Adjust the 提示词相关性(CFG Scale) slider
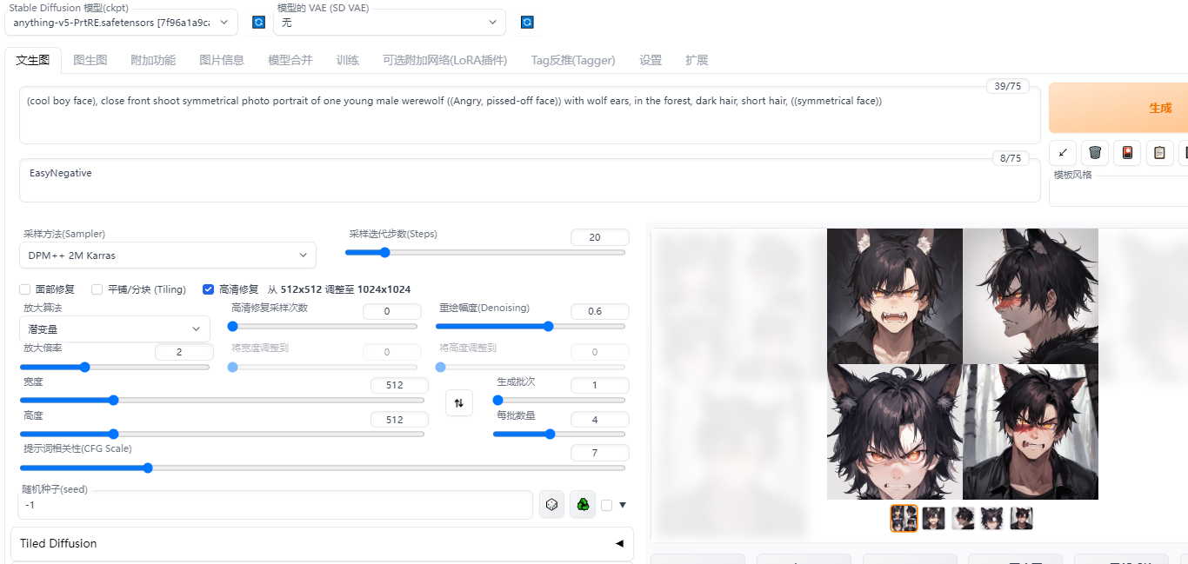This screenshot has height=564, width=1188. (323, 468)
